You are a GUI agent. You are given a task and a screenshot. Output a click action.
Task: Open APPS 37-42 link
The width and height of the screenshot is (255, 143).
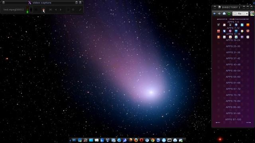click(233, 58)
